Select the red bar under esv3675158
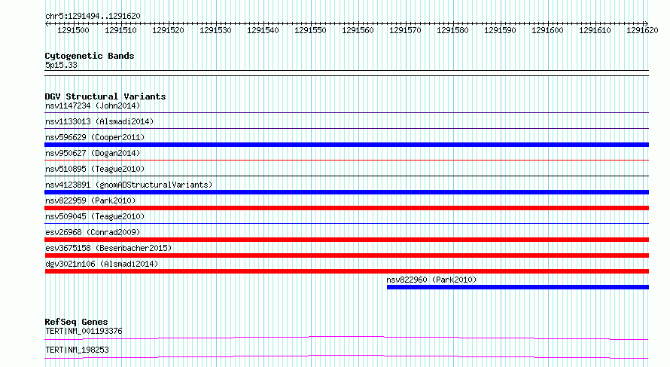The width and height of the screenshot is (670, 367). [346, 255]
